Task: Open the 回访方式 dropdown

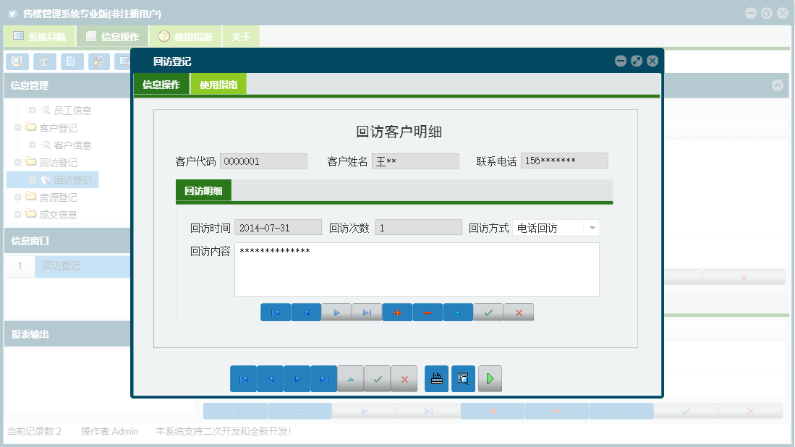Action: click(592, 227)
